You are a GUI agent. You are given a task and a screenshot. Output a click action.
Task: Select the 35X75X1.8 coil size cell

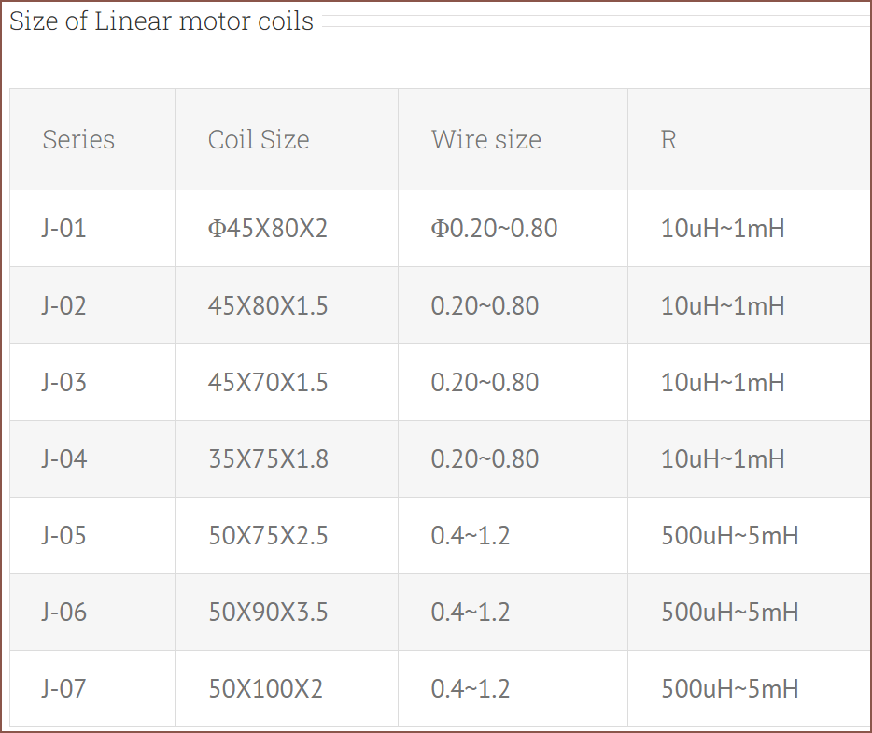pos(268,458)
